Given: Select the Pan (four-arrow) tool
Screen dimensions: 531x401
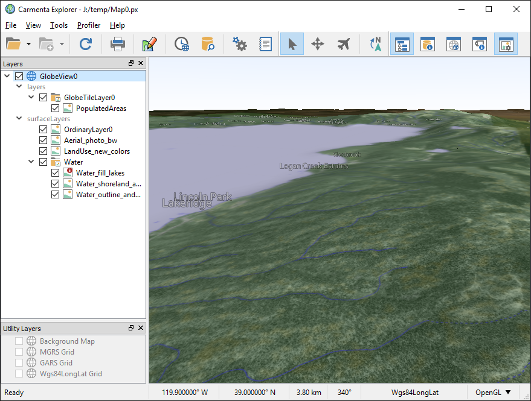Looking at the screenshot, I should point(318,44).
